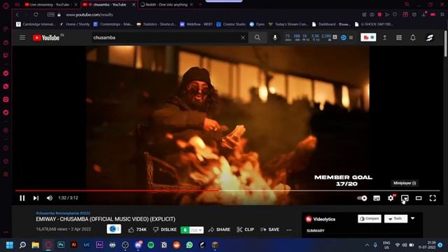Open the account avatar menu
This screenshot has width=448, height=252.
tap(429, 37)
